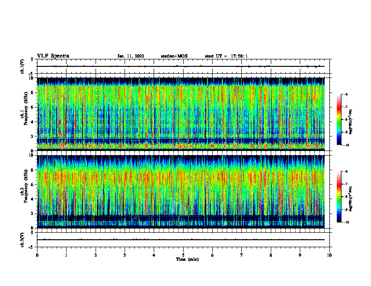Image resolution: width=371 pixels, height=286 pixels.
Task: Click the ch.2 spectrogram color scale bar
Action: coord(339,197)
